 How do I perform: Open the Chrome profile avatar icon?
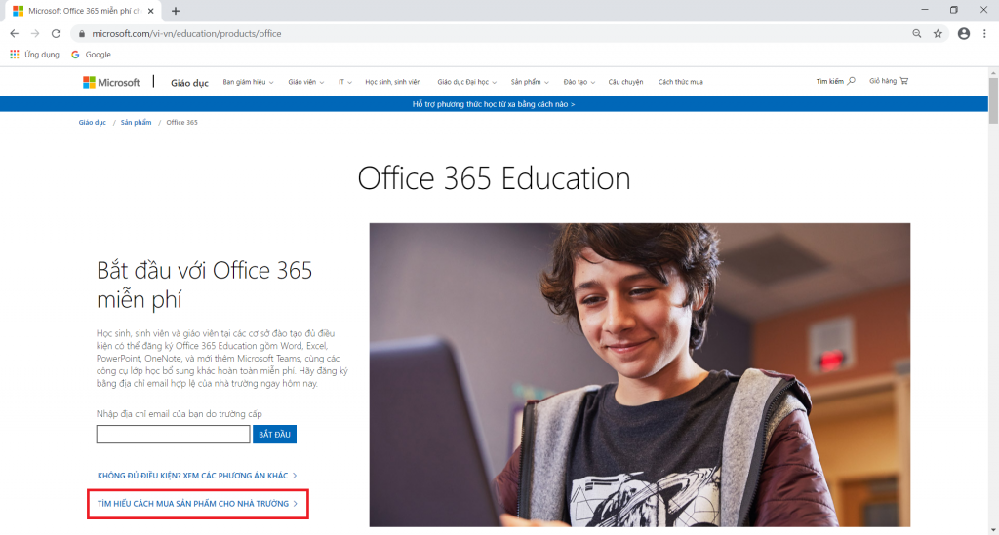point(964,34)
